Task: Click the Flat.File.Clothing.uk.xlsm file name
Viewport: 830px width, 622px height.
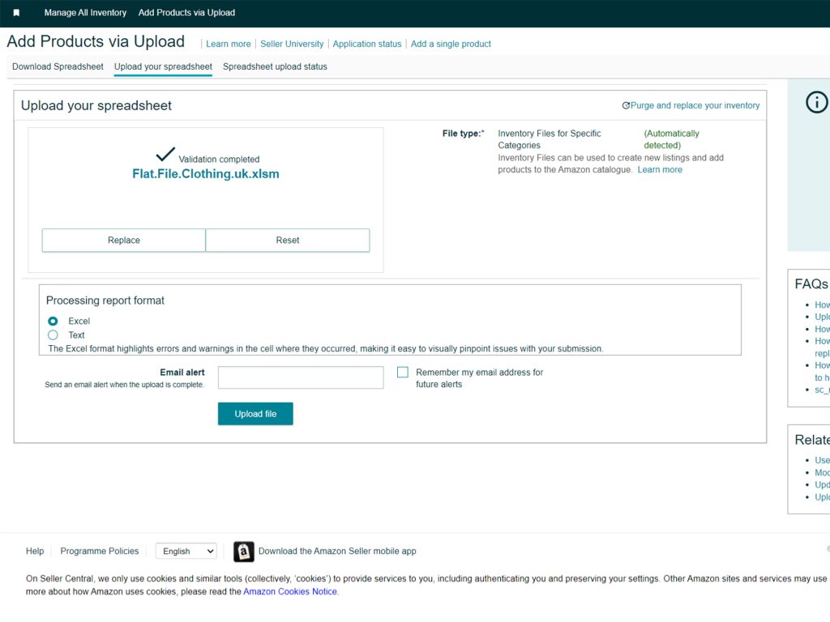Action: (206, 174)
